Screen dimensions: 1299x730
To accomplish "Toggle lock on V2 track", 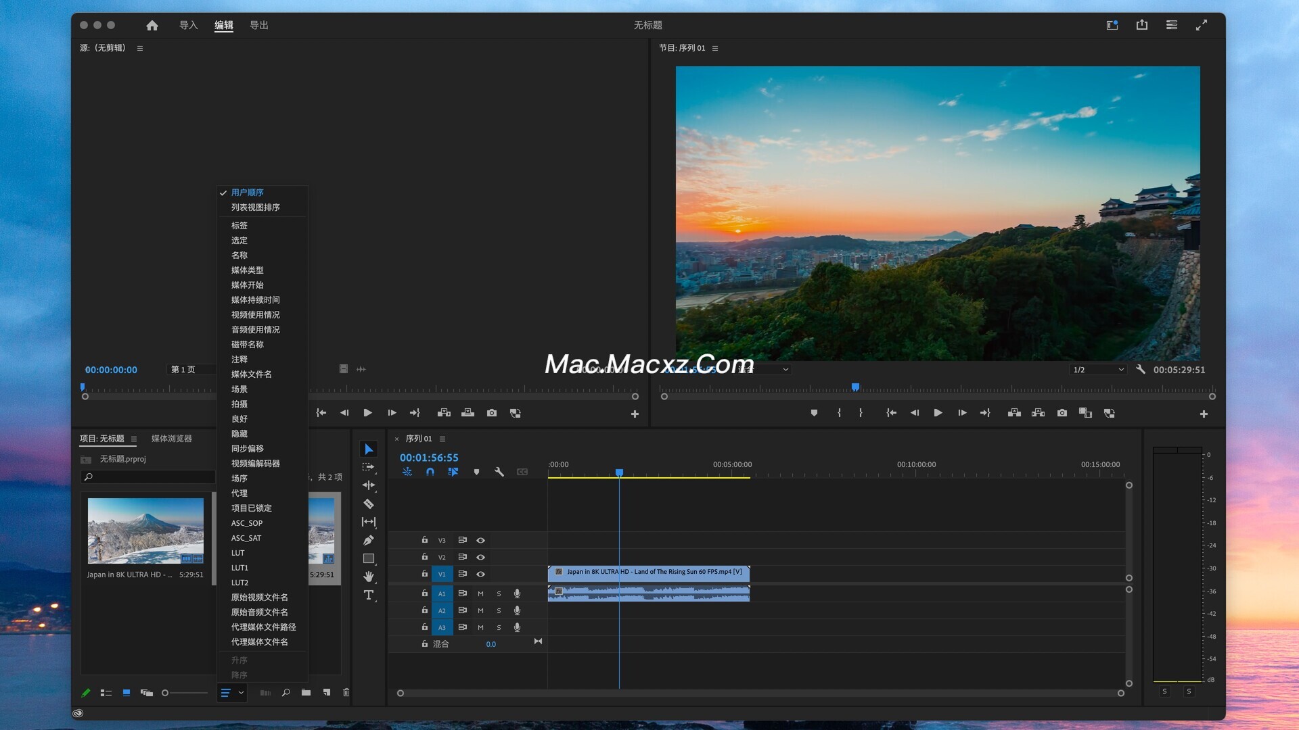I will (424, 557).
